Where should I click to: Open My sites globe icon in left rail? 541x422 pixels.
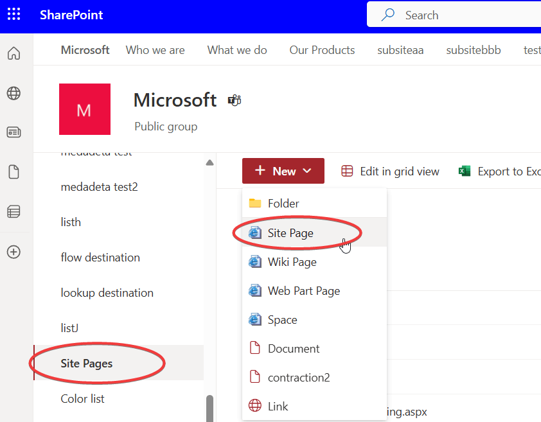pyautogui.click(x=13, y=93)
